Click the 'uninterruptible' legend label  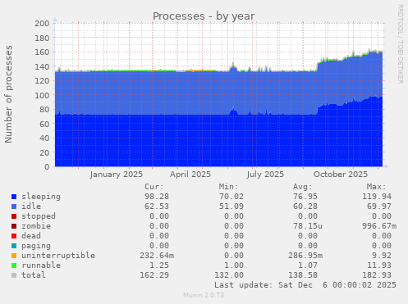(x=58, y=256)
